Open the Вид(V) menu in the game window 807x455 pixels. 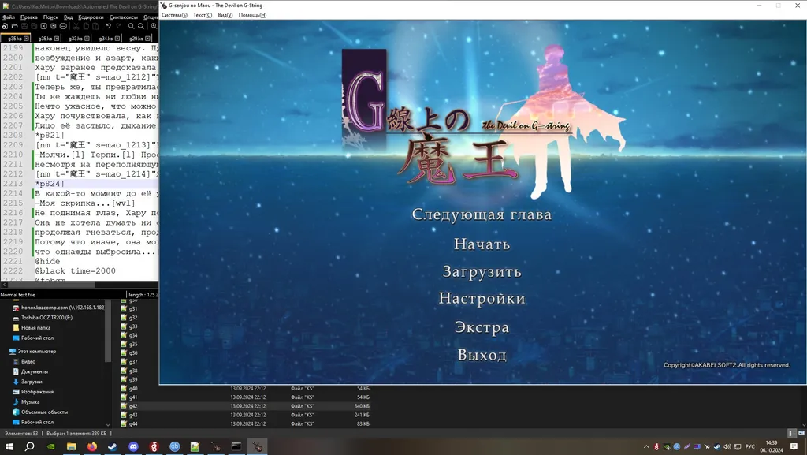pos(225,15)
